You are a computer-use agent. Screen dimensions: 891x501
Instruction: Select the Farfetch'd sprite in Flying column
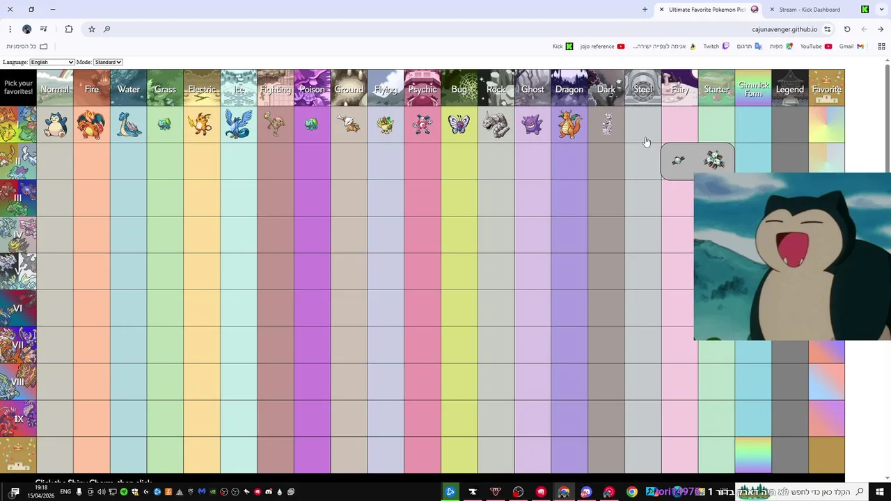(385, 125)
